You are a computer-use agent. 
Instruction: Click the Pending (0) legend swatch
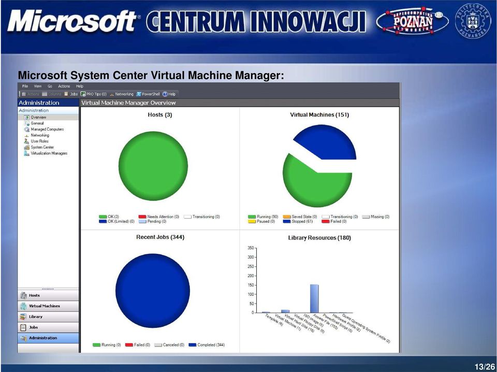(142, 222)
